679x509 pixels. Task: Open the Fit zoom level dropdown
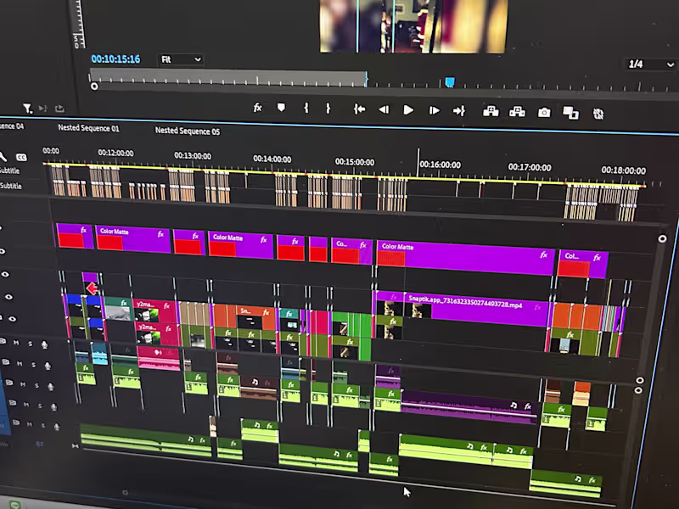181,59
